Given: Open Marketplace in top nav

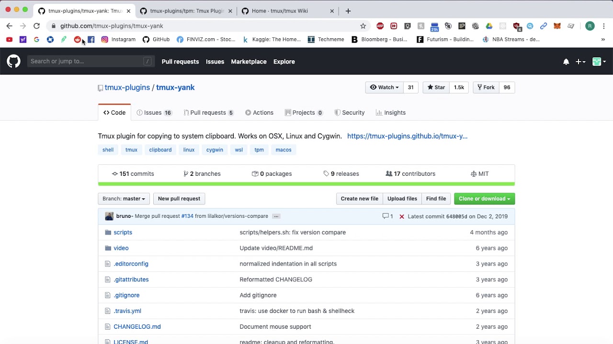Looking at the screenshot, I should click(x=249, y=62).
